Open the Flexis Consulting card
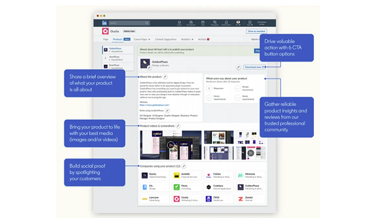This screenshot has height=218, width=388. click(x=187, y=187)
